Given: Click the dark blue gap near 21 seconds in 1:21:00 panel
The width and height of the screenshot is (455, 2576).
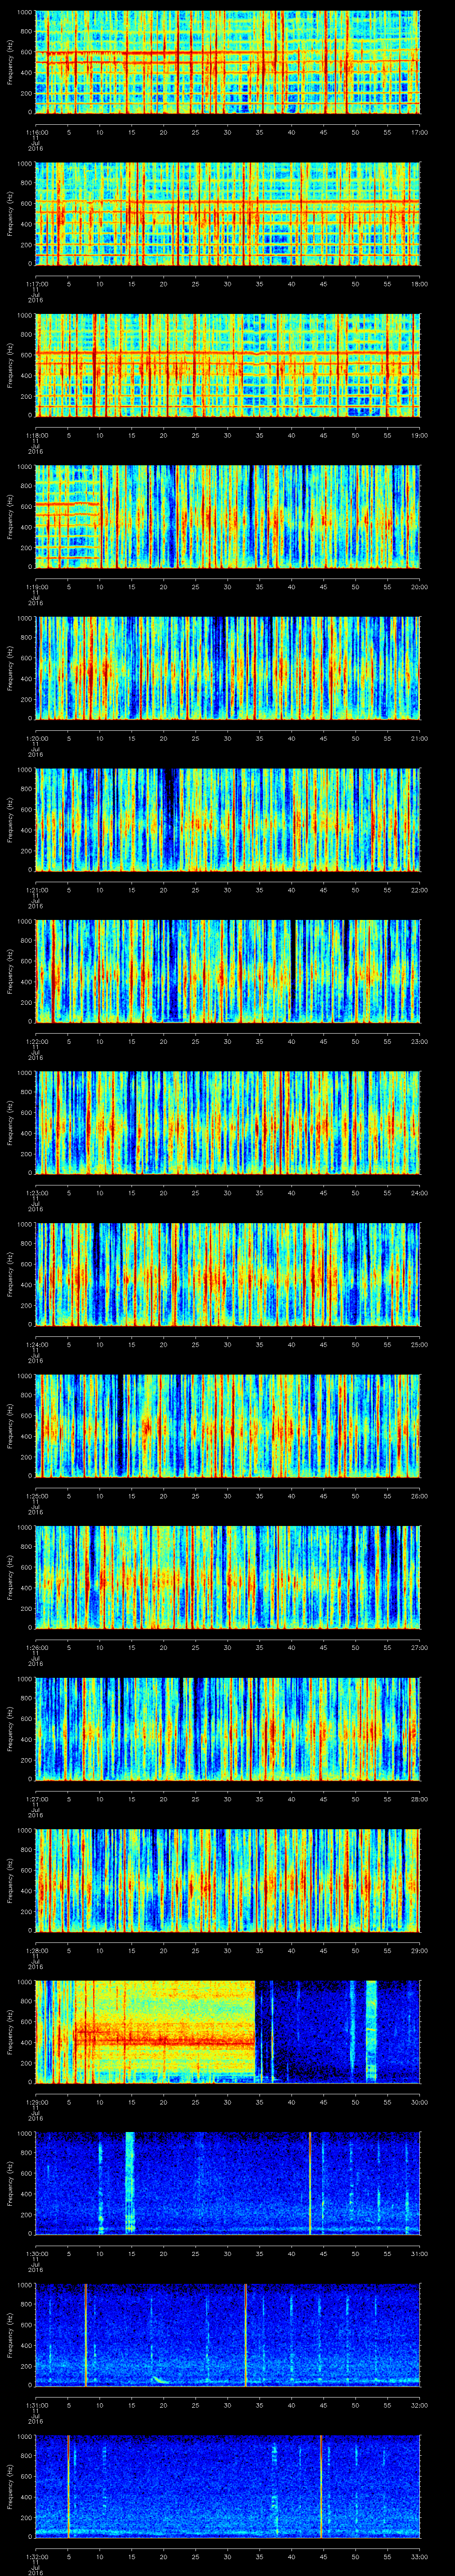Looking at the screenshot, I should [172, 818].
